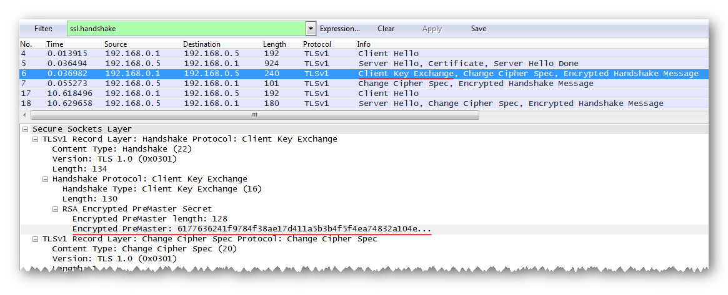728x295 pixels.
Task: Sort by the Destination column header
Action: pyautogui.click(x=201, y=44)
